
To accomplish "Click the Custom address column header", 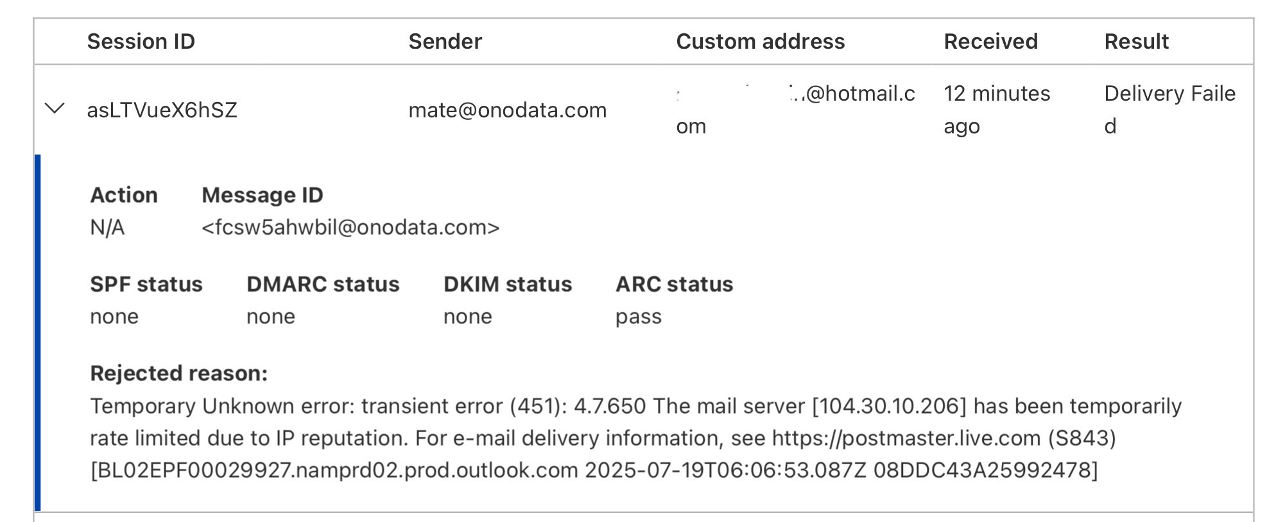I will (760, 42).
